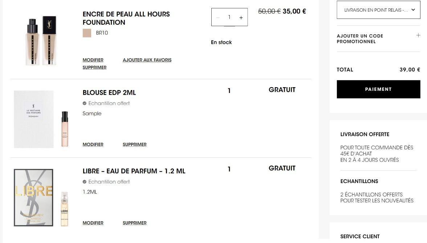This screenshot has height=243, width=427.
Task: Click the Encre de Peau All Hours Foundation title
Action: (x=126, y=18)
